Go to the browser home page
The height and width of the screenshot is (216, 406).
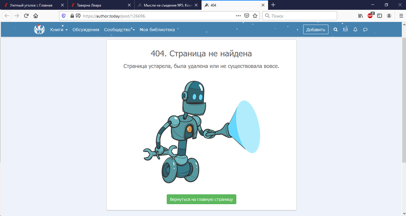(36, 16)
